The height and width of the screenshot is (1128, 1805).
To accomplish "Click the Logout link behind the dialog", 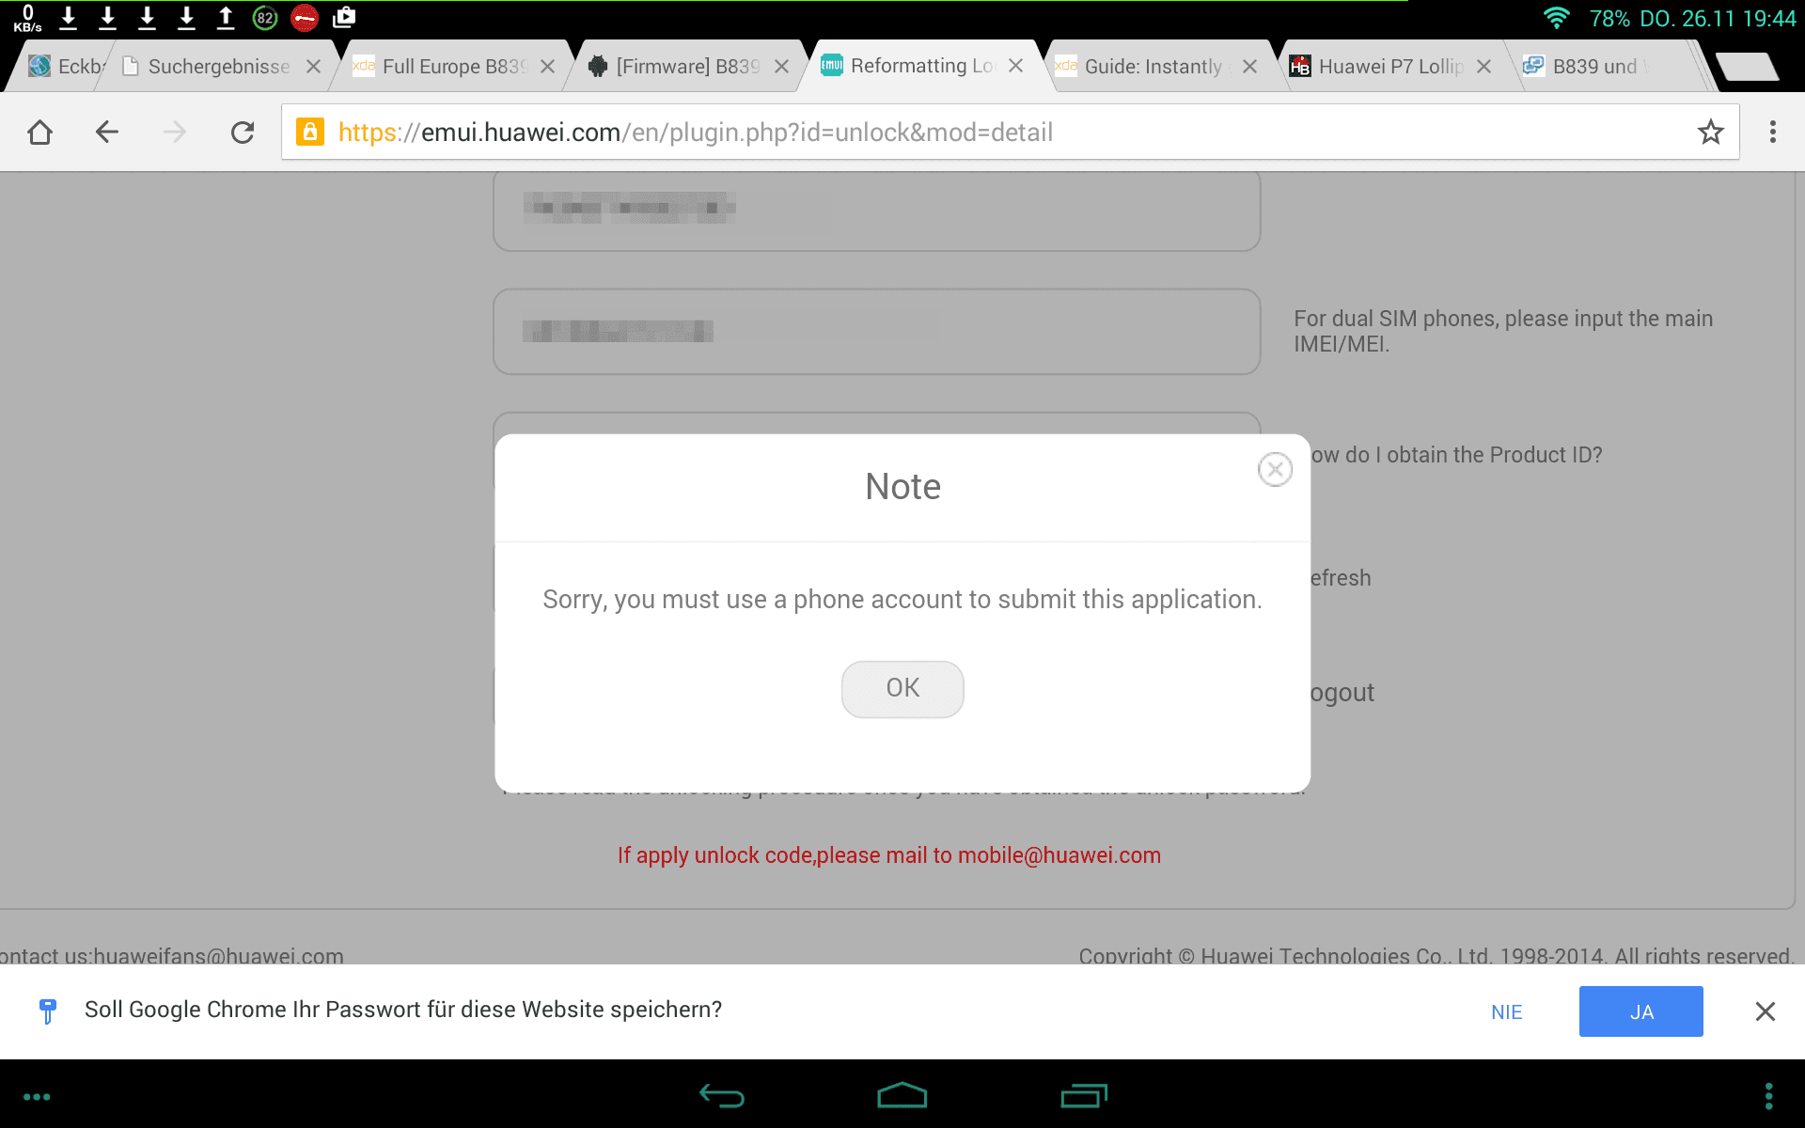I will (x=1342, y=693).
